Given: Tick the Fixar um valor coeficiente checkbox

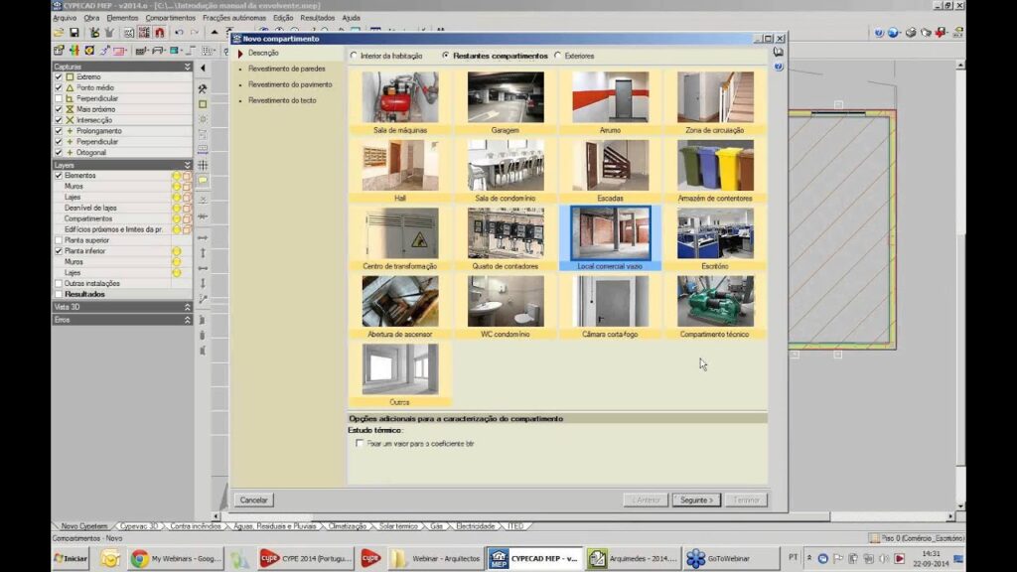Looking at the screenshot, I should (x=361, y=444).
